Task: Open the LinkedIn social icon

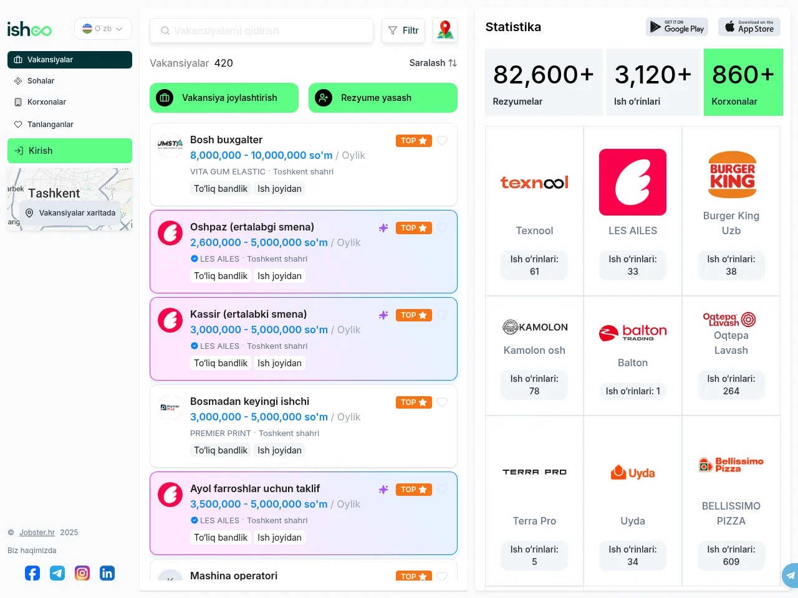Action: tap(107, 573)
